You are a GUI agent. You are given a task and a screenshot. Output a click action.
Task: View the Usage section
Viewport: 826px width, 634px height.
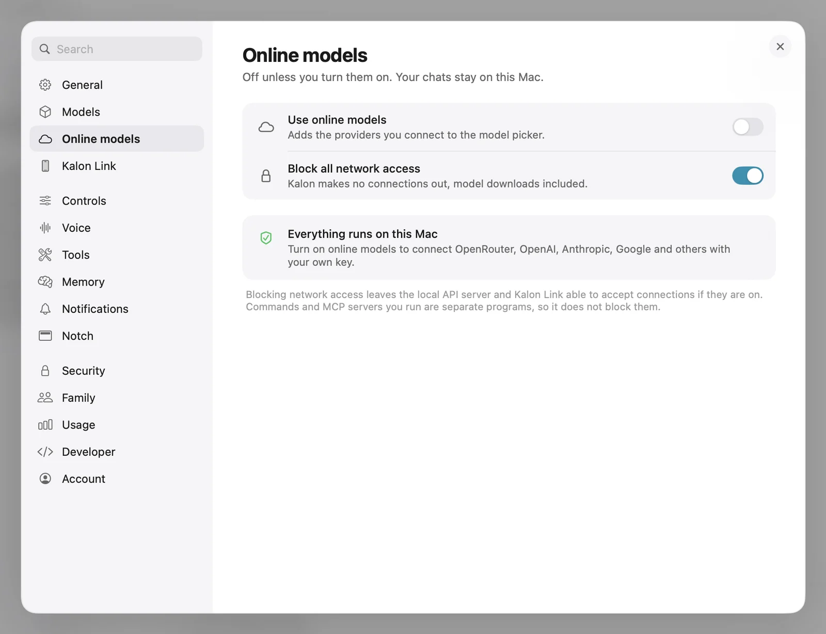117,424
